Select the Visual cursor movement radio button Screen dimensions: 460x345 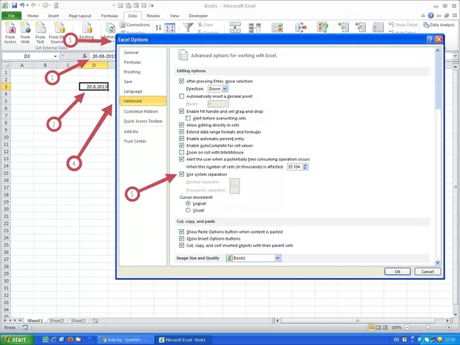coord(188,210)
